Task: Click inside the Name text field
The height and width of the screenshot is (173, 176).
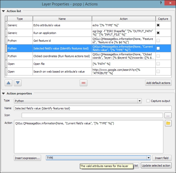Action: point(92,108)
